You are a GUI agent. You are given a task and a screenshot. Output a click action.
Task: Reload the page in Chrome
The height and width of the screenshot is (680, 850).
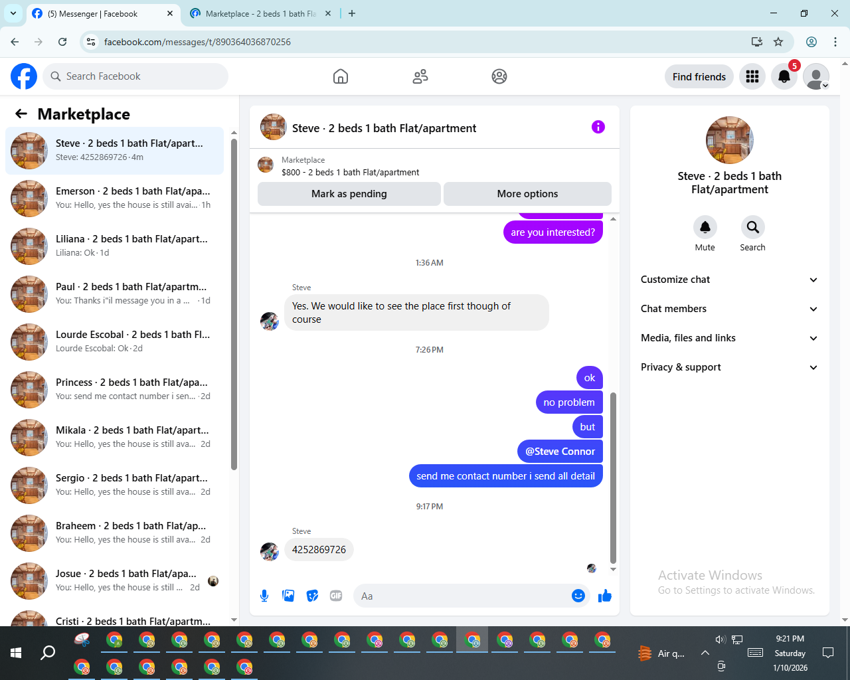click(62, 42)
